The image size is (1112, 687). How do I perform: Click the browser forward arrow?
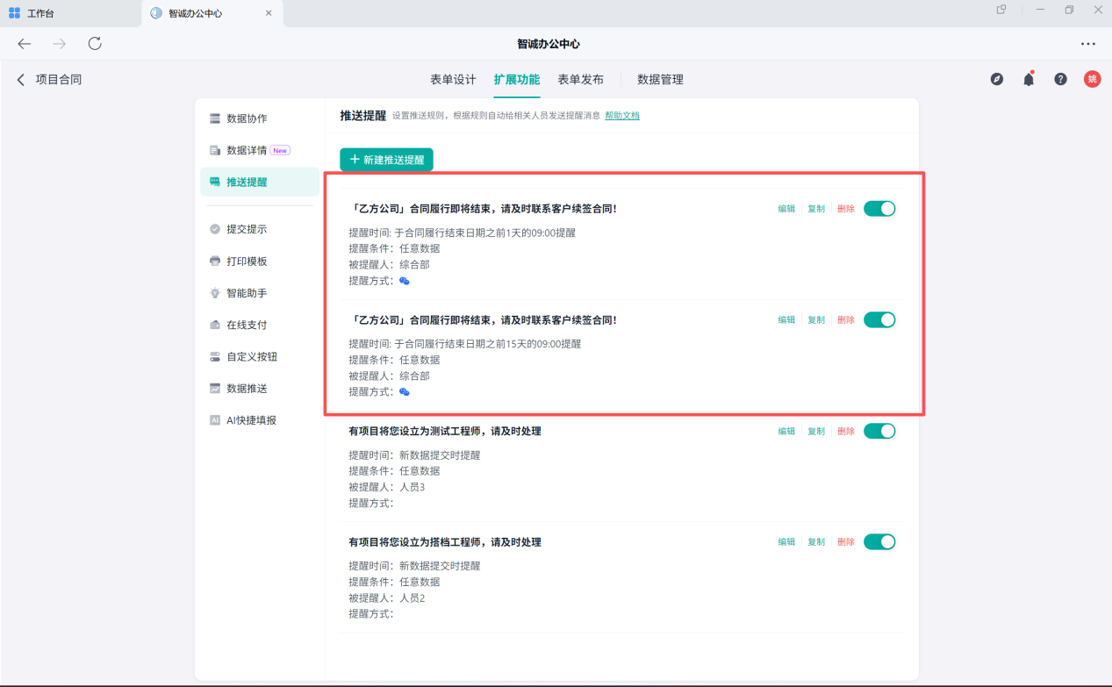(59, 44)
